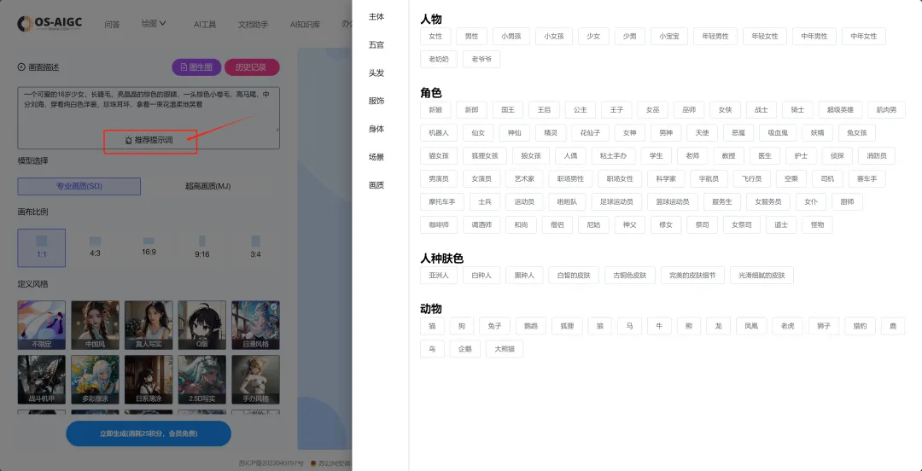Screen dimensions: 922x471
Task: Open AI工具 in the top navigation
Action: pyautogui.click(x=205, y=24)
